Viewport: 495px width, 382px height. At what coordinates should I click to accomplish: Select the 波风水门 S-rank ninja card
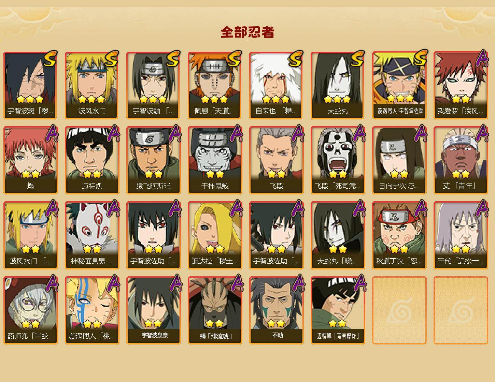tap(92, 85)
